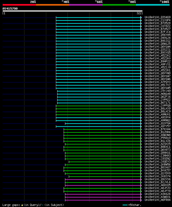Select the UniRef100_Q197Q4 label
This screenshot has height=207, width=172.
(157, 123)
